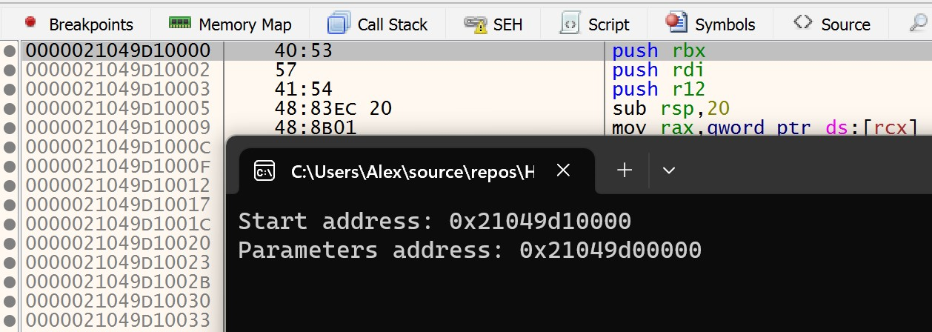
Task: Select address row 0000021049D10033
Action: pyautogui.click(x=118, y=321)
